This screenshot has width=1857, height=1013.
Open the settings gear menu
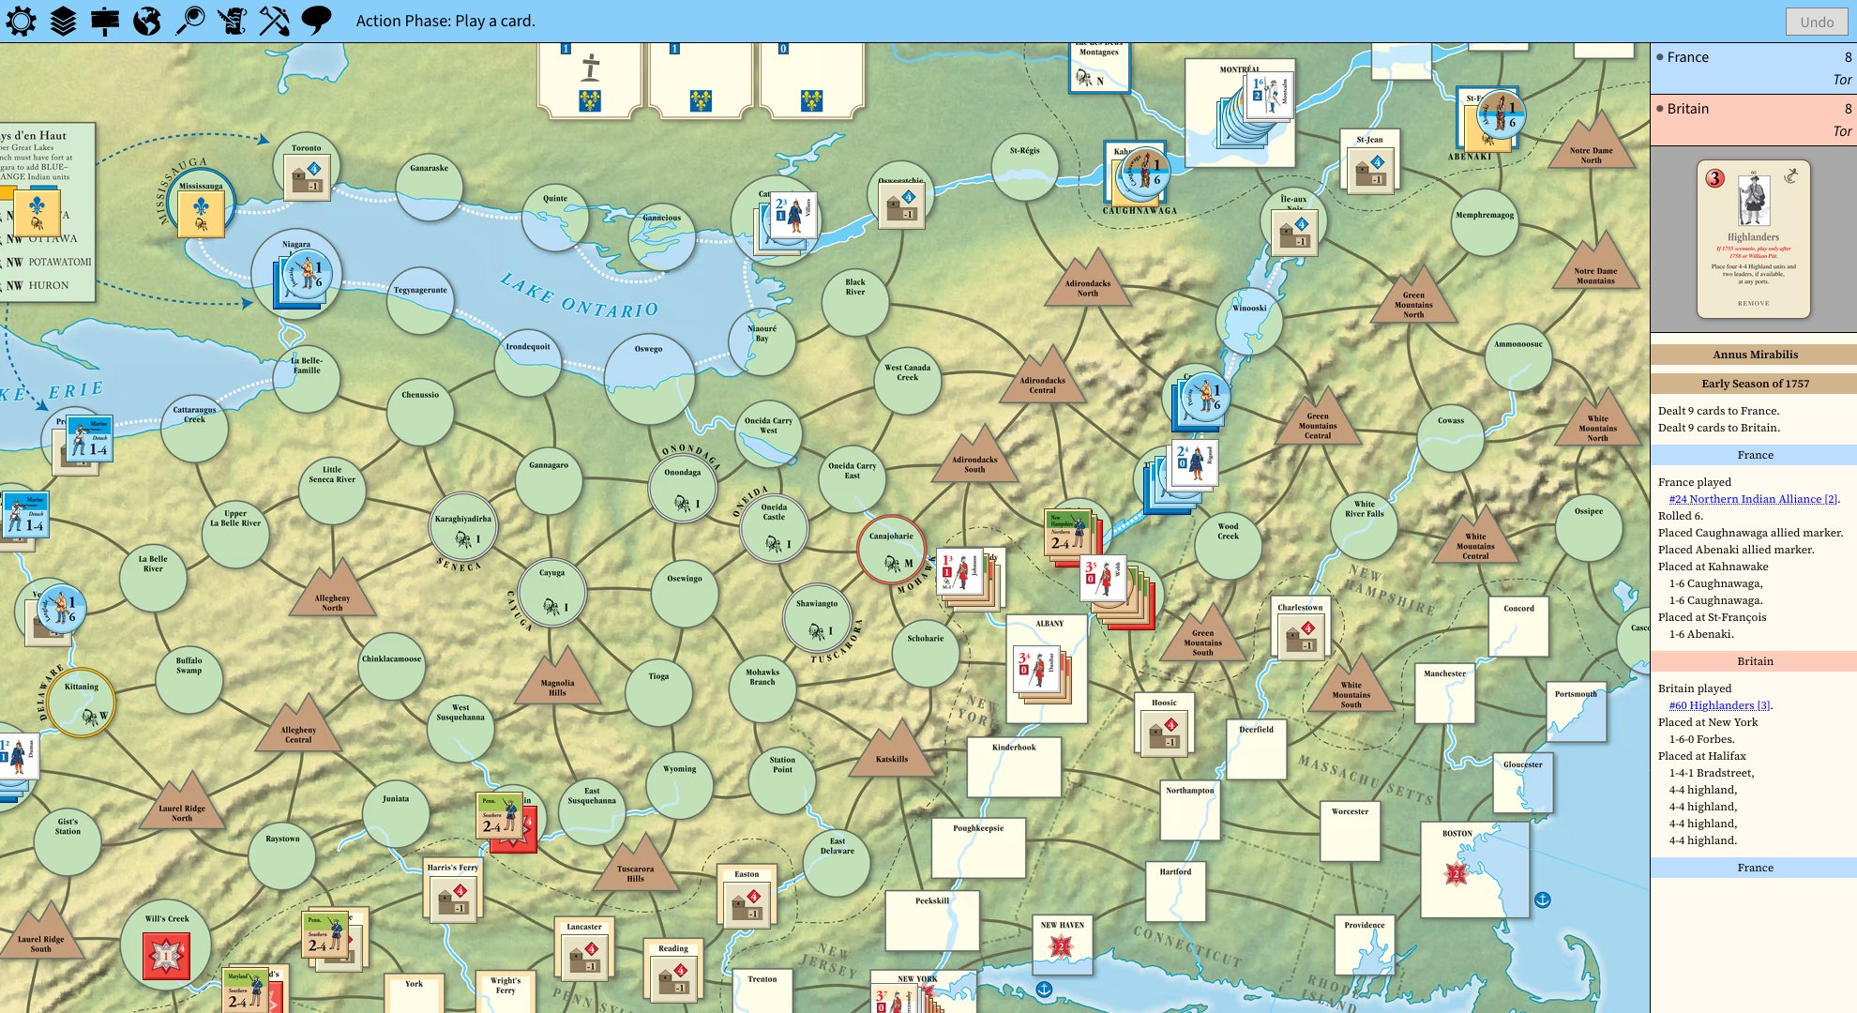pyautogui.click(x=21, y=21)
